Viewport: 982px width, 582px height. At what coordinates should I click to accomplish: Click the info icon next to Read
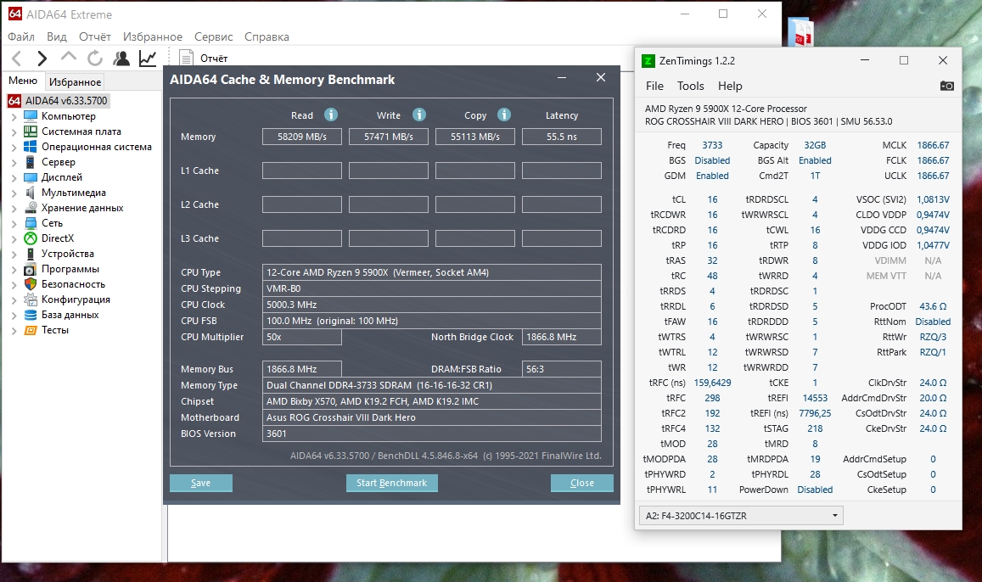(x=331, y=115)
